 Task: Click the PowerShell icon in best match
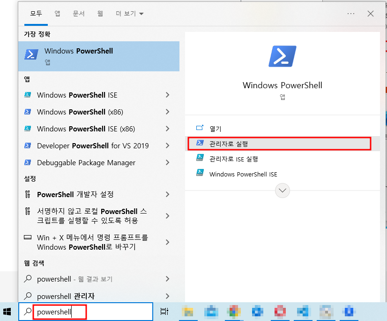tap(31, 54)
